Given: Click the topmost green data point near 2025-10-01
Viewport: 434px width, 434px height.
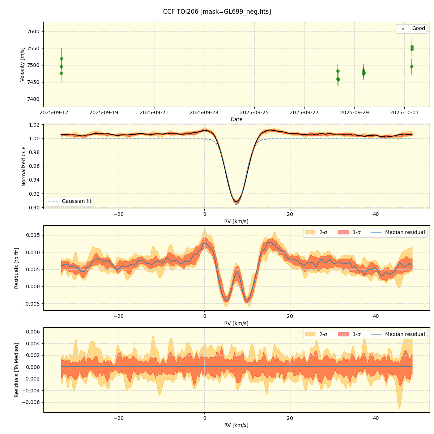Looking at the screenshot, I should pyautogui.click(x=412, y=47).
